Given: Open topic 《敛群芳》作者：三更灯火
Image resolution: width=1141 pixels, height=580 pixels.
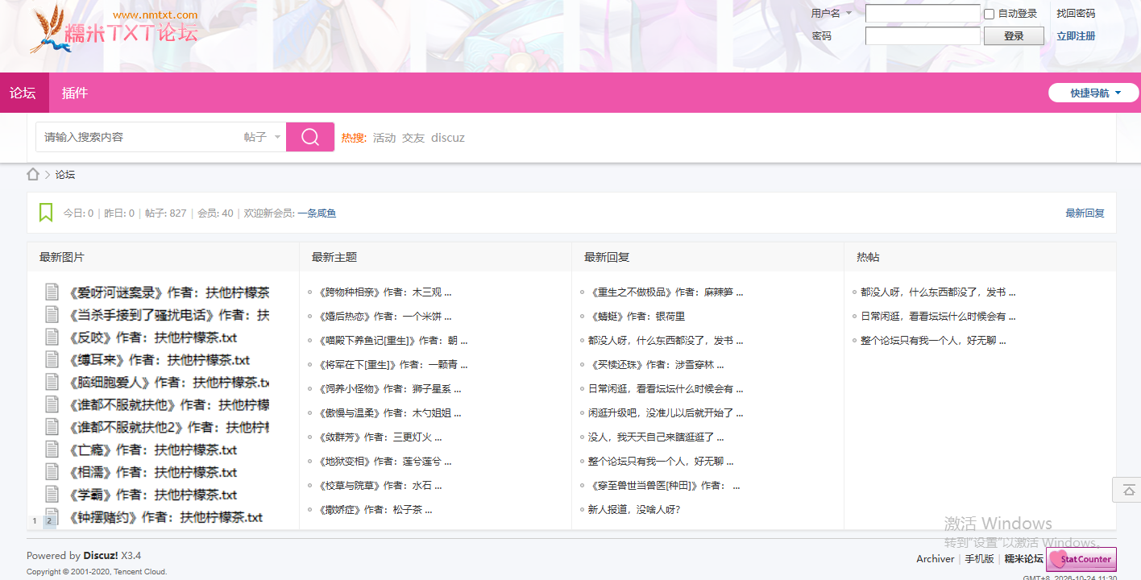Looking at the screenshot, I should click(380, 437).
